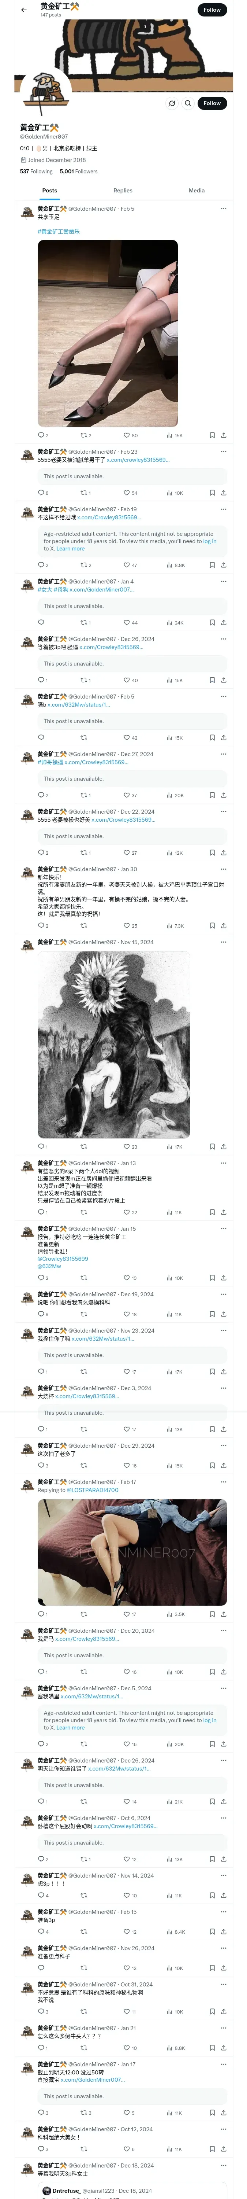Search this profile with the magnifier icon
247x2199 pixels.
(188, 103)
